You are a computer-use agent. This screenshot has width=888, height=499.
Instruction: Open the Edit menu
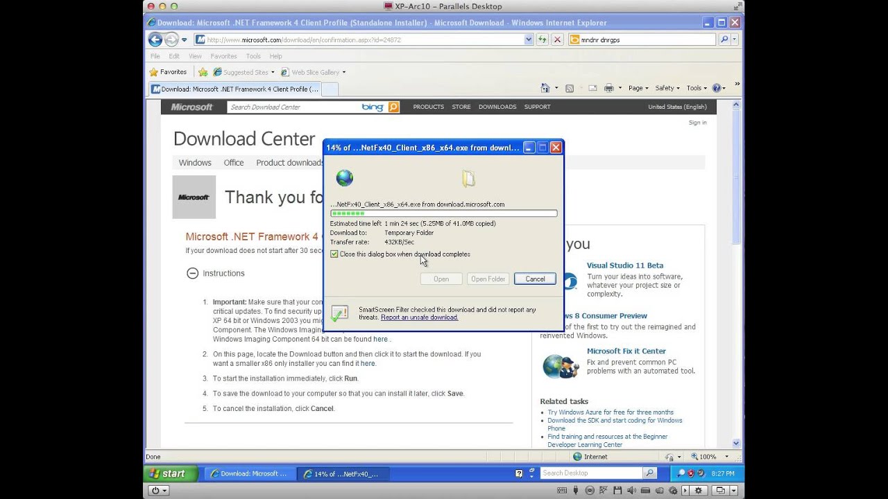(x=174, y=56)
